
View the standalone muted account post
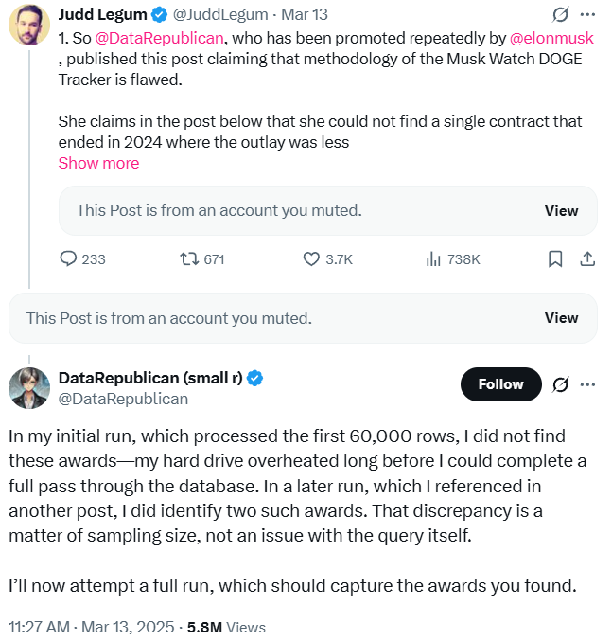click(561, 318)
